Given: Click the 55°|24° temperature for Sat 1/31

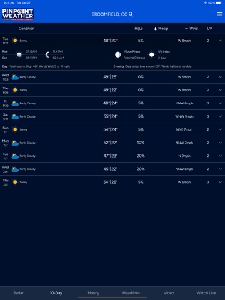Looking at the screenshot, I should [x=111, y=116].
